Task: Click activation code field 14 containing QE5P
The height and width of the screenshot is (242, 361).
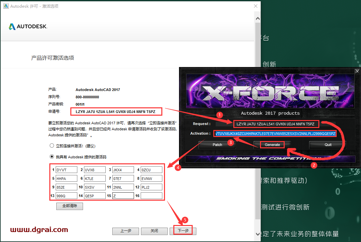Action: click(95, 196)
